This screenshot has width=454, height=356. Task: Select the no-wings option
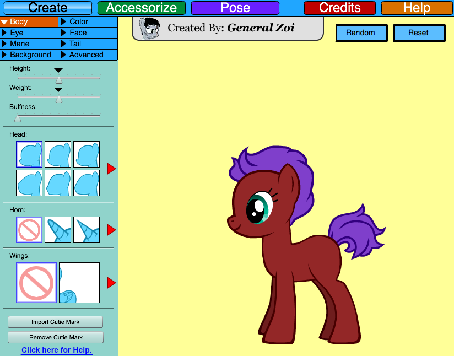36,283
